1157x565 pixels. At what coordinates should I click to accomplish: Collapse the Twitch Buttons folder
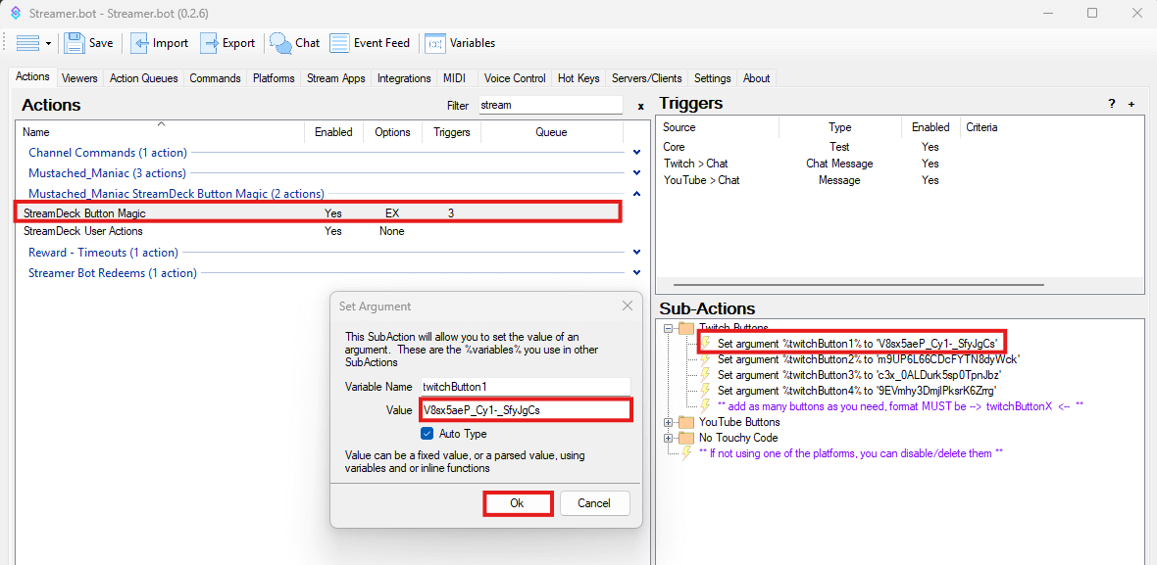tap(670, 328)
